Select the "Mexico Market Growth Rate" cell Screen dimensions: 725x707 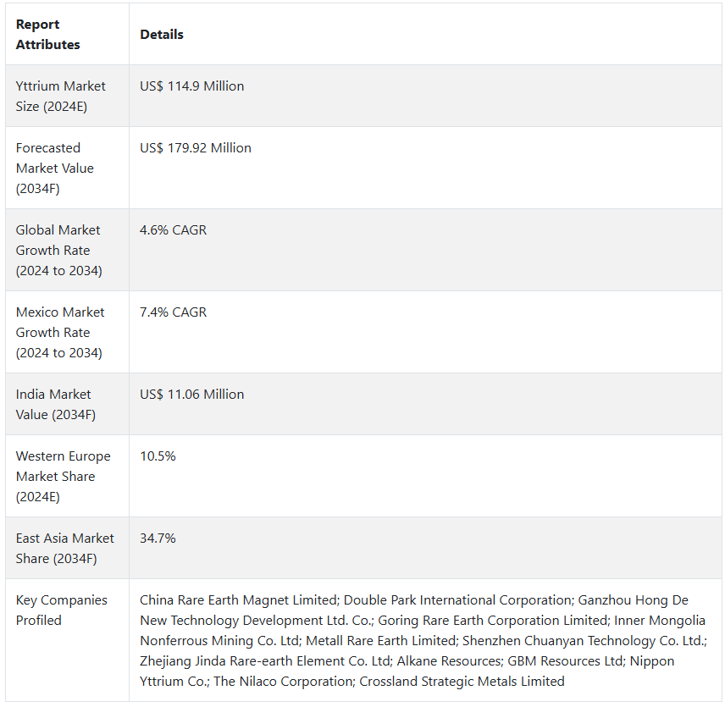click(61, 333)
